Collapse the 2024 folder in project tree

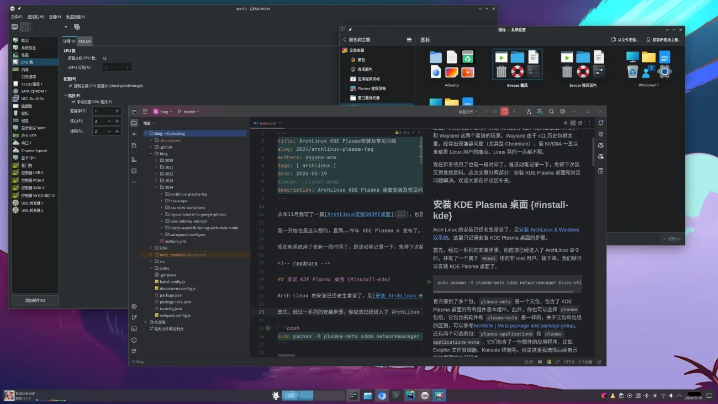pyautogui.click(x=155, y=187)
